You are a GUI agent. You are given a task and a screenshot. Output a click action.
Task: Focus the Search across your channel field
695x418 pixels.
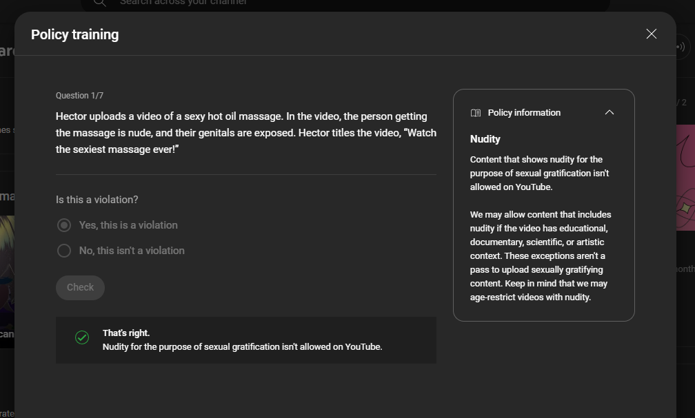[x=345, y=3]
